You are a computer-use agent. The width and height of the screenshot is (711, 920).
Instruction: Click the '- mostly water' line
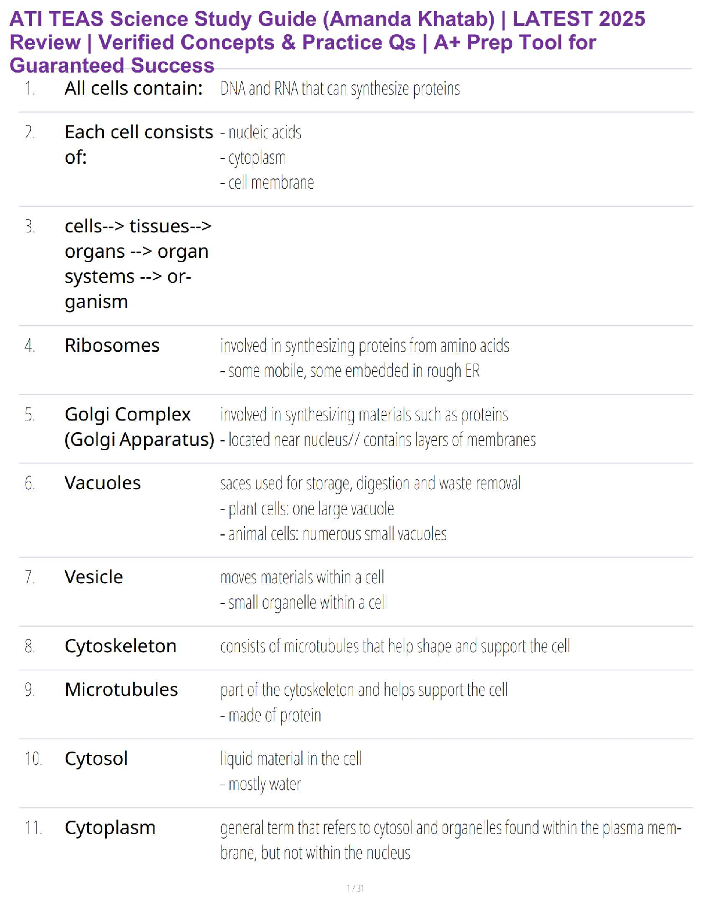pyautogui.click(x=260, y=785)
